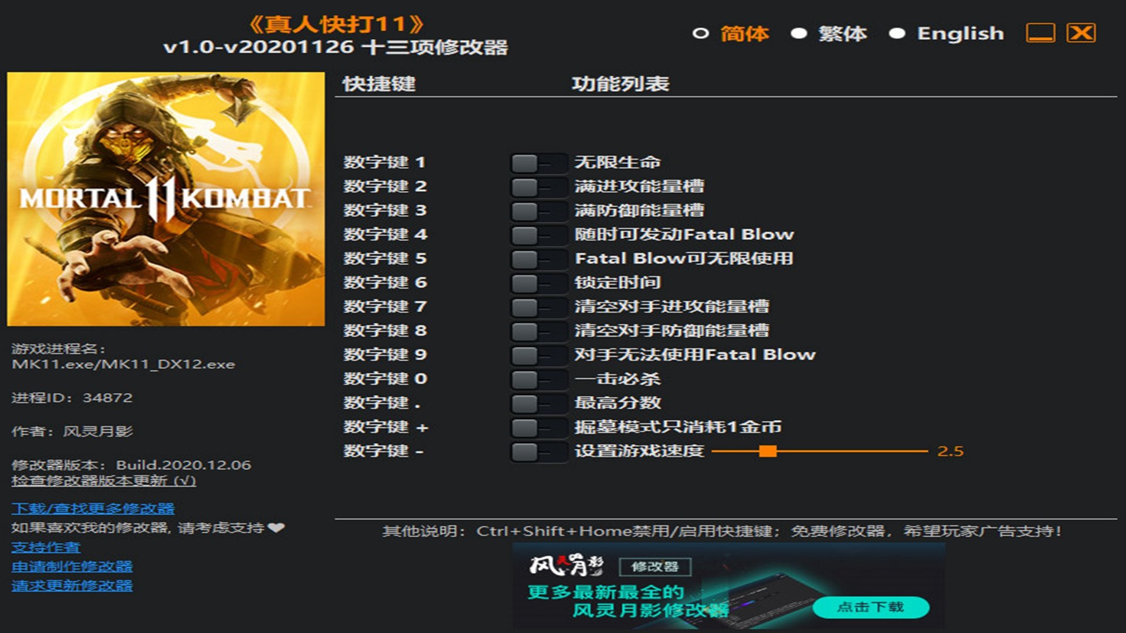Toggle 无限生命 infinite health switch
This screenshot has height=633, width=1126.
tap(537, 163)
